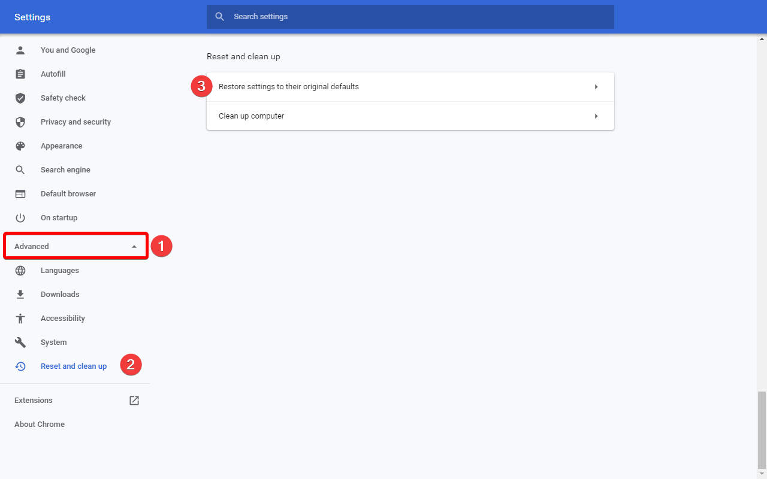Open Privacy and security settings
This screenshot has width=767, height=479.
pos(75,122)
